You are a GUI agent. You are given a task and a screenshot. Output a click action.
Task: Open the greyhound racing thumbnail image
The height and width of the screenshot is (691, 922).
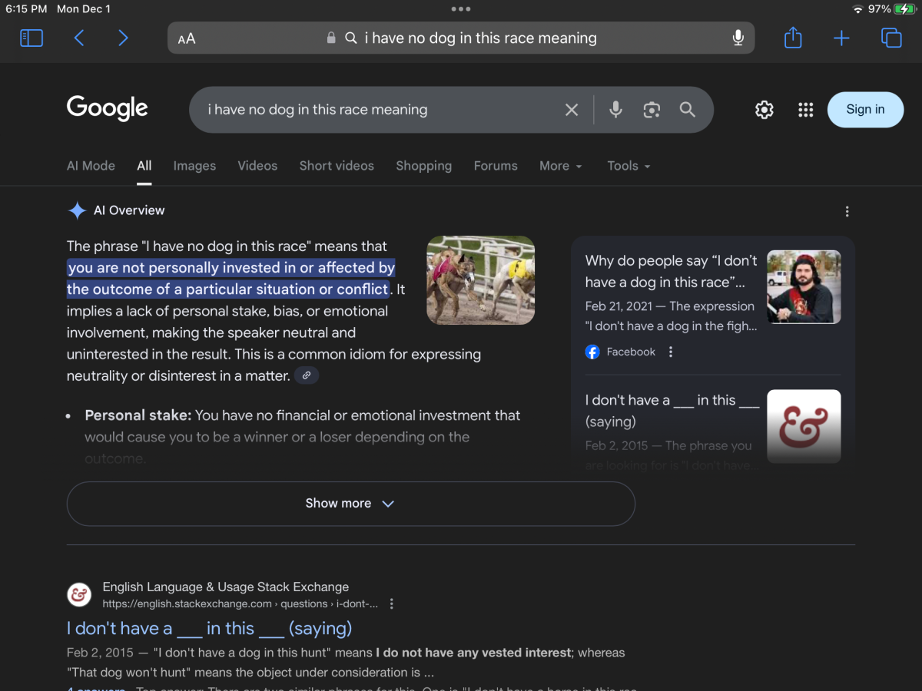pyautogui.click(x=481, y=280)
